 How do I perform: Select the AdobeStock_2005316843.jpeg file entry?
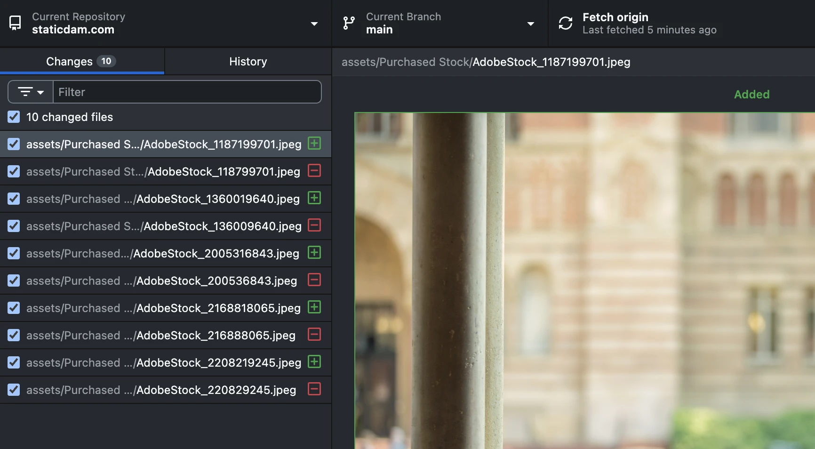(x=165, y=253)
